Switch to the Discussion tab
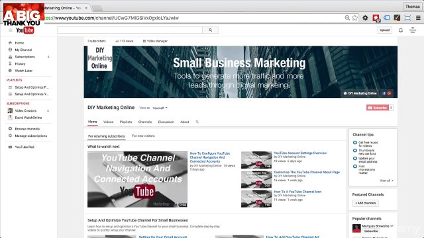 pyautogui.click(x=166, y=122)
